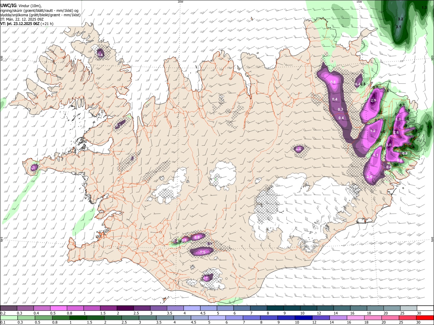Pick the bright magenta swatch between 0.5 and 0.8
Screen dimensions: 434x325
pyautogui.click(x=58, y=308)
